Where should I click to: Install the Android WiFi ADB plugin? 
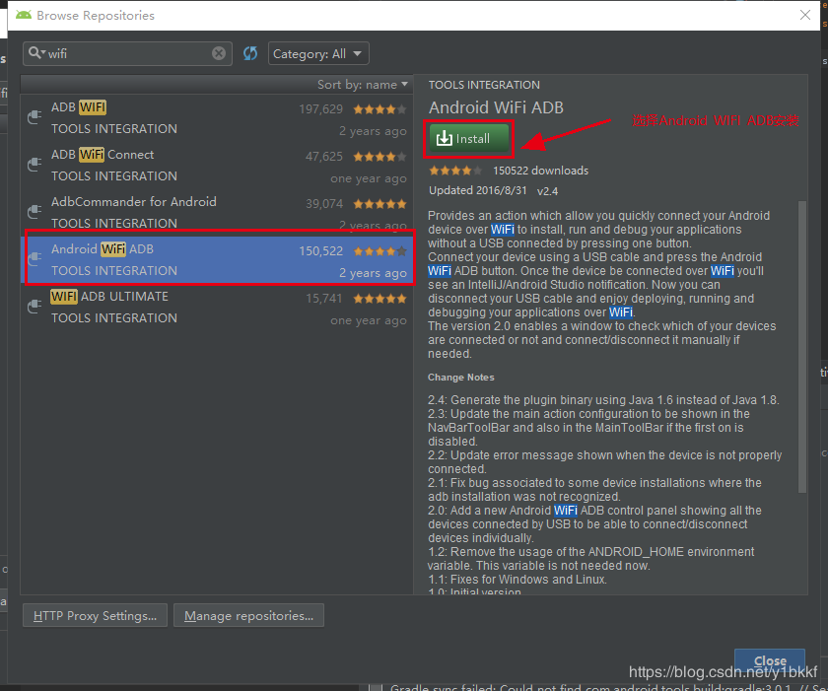coord(468,139)
